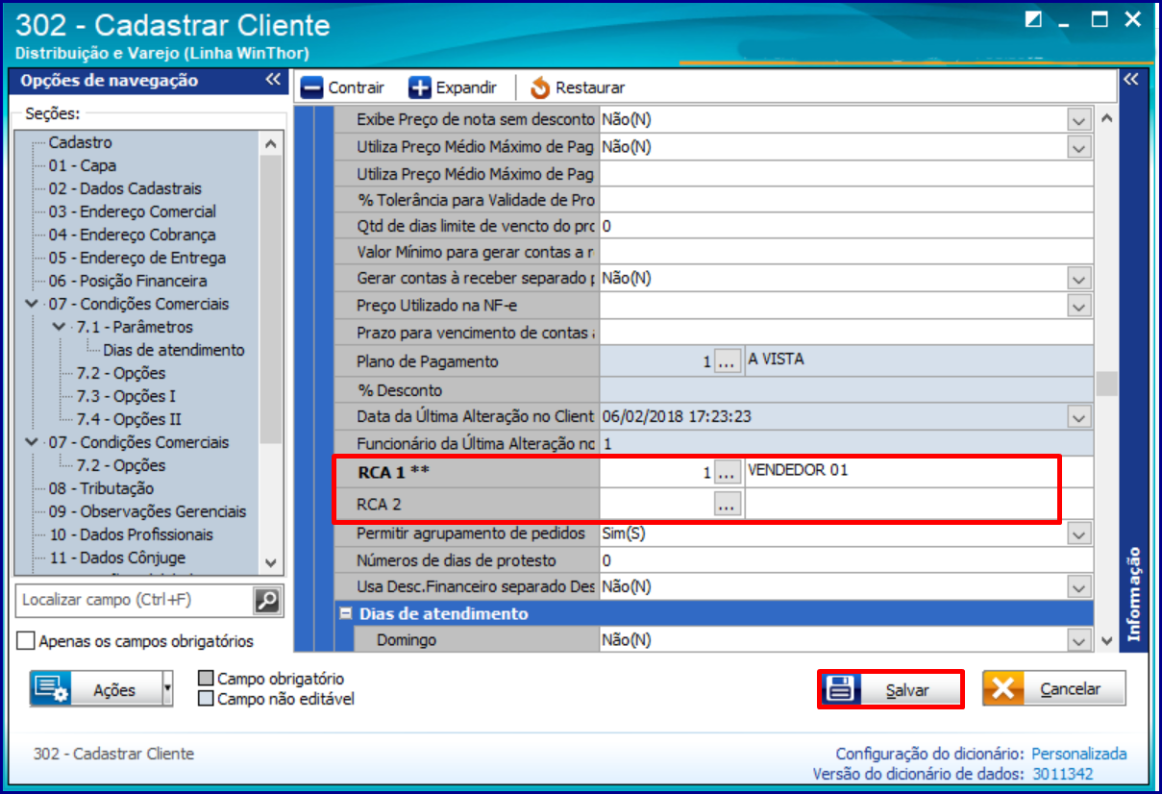
Task: Collapse second 07 - Condições Comerciais node
Action: coord(30,442)
